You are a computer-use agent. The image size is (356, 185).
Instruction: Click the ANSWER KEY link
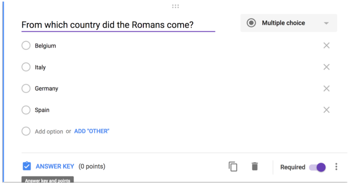(55, 167)
